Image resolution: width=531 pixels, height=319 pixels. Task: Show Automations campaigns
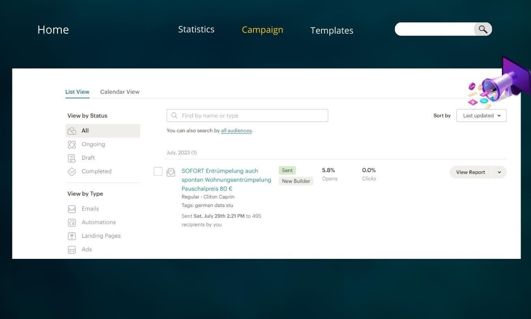coord(98,222)
